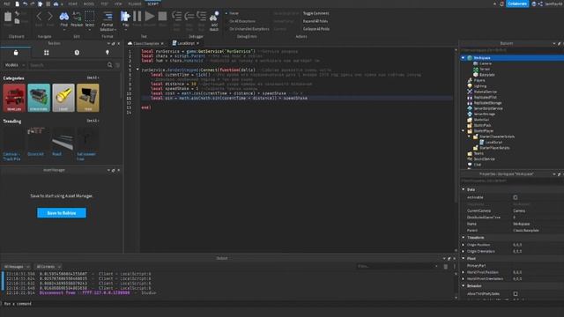Open the Toolbox Recent clock tab icon

coord(77,53)
